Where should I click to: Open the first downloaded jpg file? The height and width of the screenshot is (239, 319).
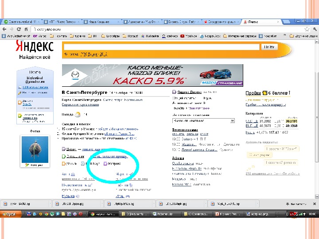pos(25,204)
